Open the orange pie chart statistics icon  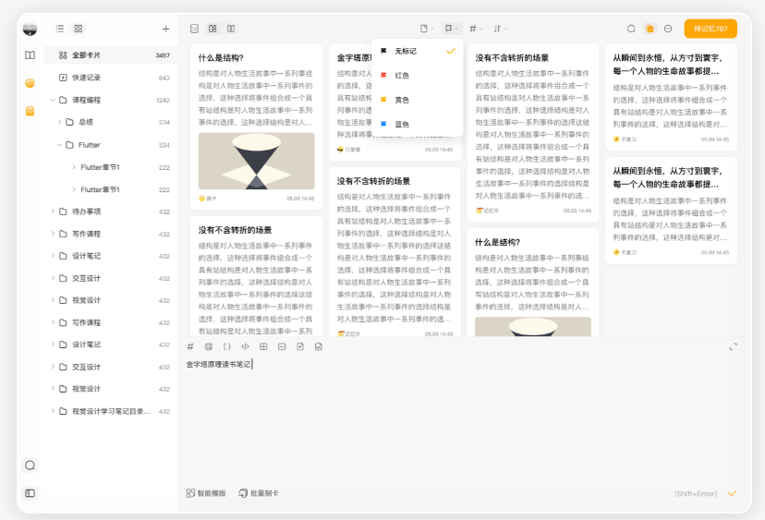pyautogui.click(x=30, y=83)
